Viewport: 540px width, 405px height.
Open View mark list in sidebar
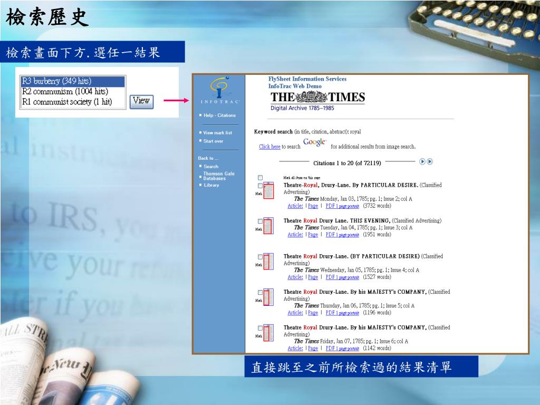click(217, 132)
